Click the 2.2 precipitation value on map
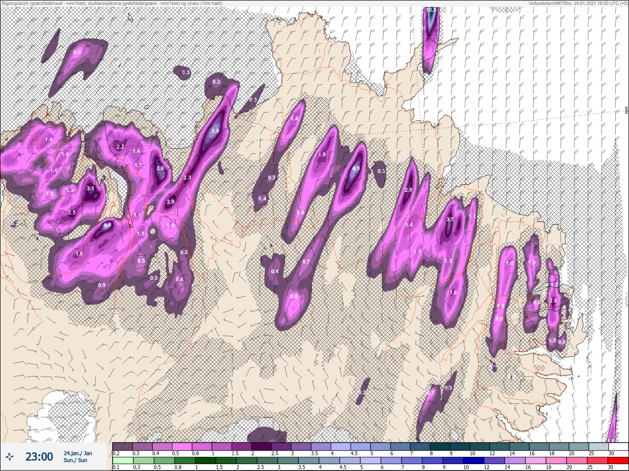The height and width of the screenshot is (471, 629). (x=120, y=147)
